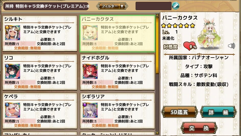This screenshot has width=241, height=136.
Task: Click the pencil edit icon beside search box
Action: pos(176,6)
